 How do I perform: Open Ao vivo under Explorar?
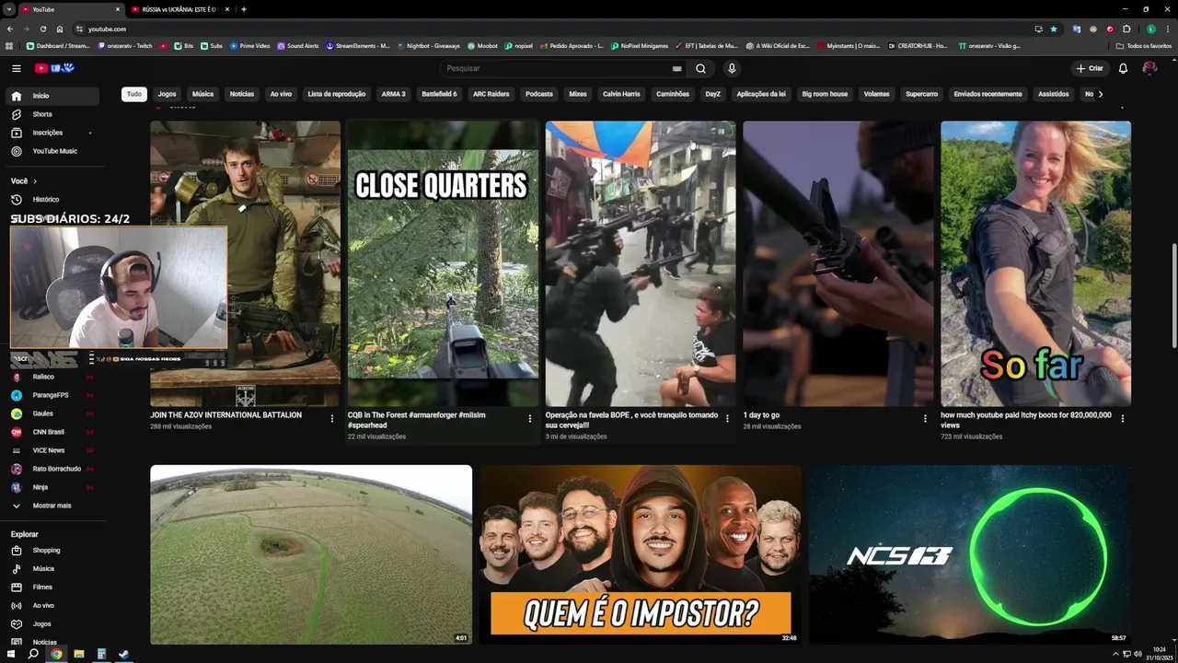point(52,606)
